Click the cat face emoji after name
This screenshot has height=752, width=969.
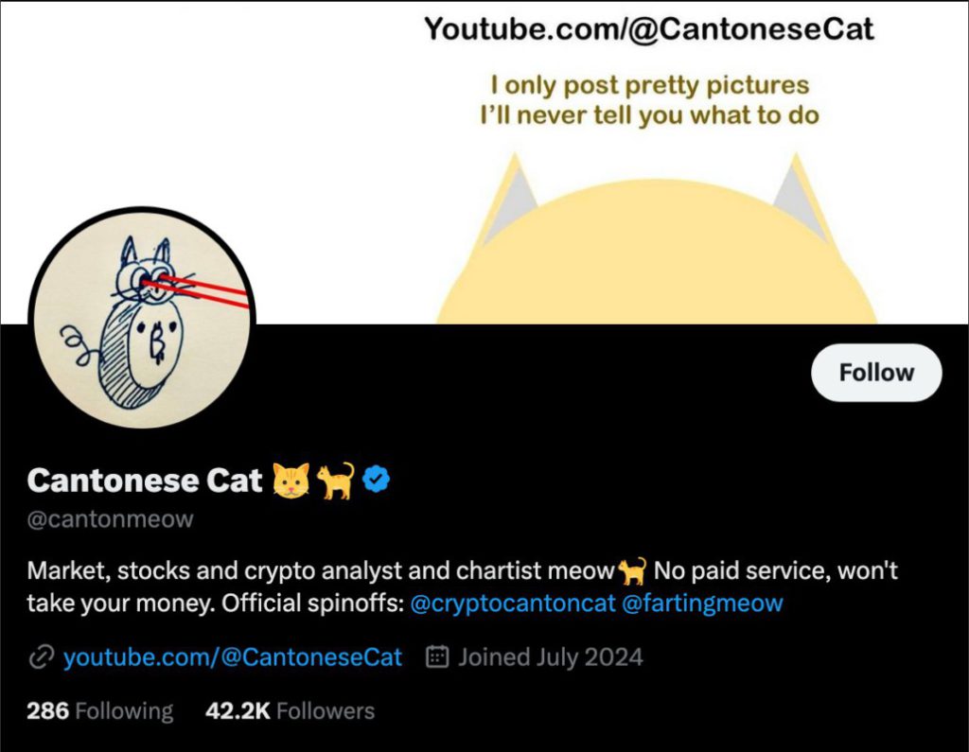click(291, 481)
